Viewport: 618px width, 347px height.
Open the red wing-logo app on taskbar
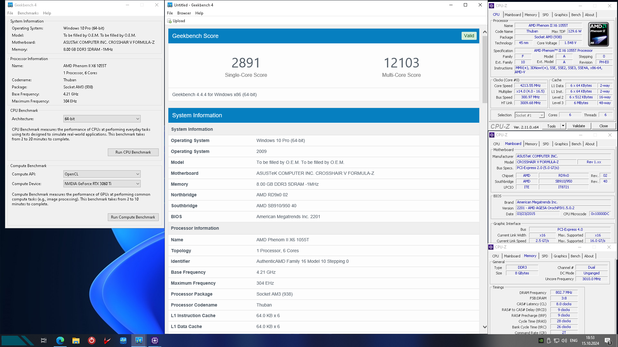107,341
